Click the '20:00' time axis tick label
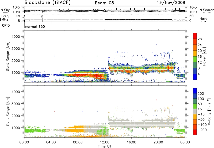The height and width of the screenshot is (148, 214). click(158, 142)
